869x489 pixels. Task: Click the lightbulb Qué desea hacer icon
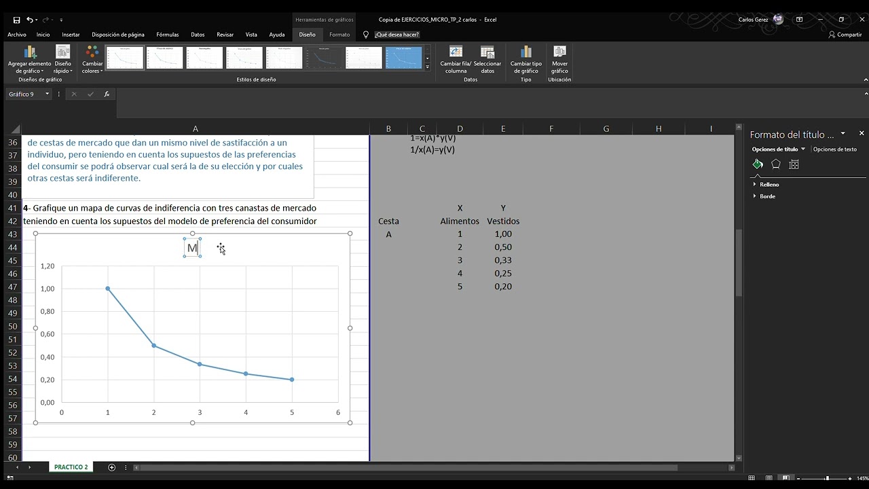tap(366, 35)
